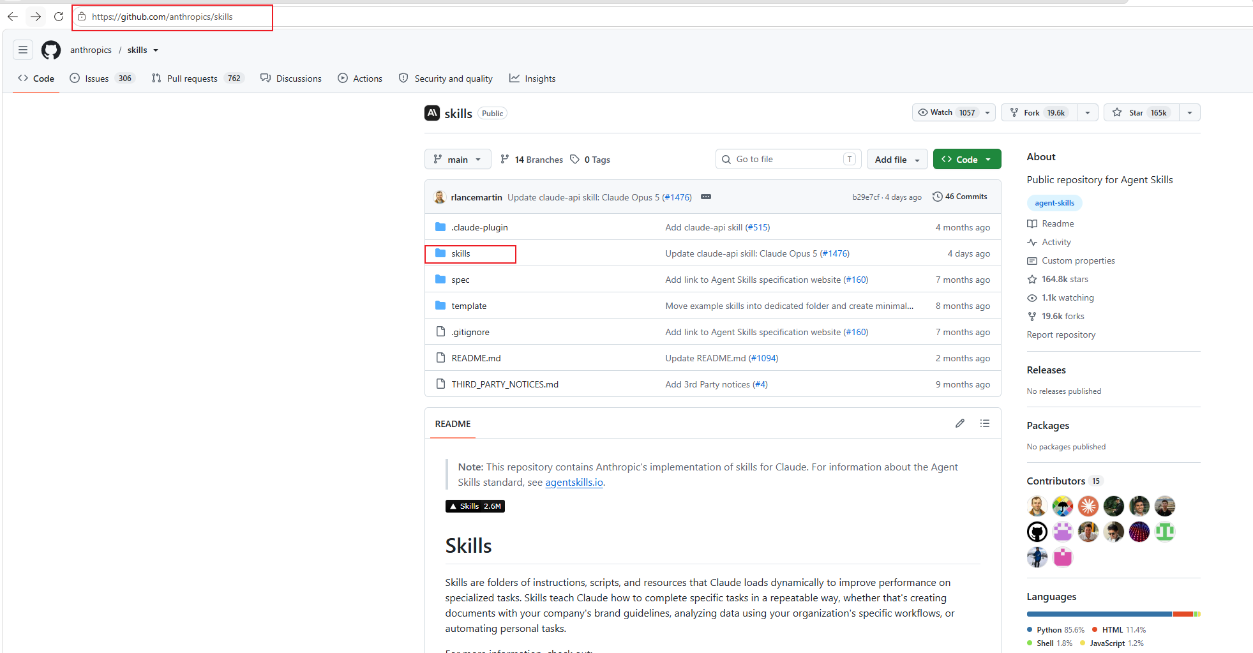This screenshot has width=1253, height=653.
Task: Open the green Code dropdown
Action: pyautogui.click(x=967, y=159)
